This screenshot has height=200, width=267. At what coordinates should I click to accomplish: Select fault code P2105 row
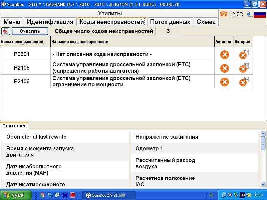tap(22, 68)
